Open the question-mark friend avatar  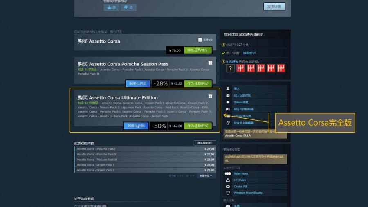click(230, 68)
